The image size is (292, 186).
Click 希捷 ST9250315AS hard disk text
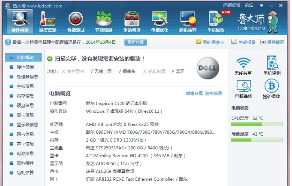coord(129,148)
